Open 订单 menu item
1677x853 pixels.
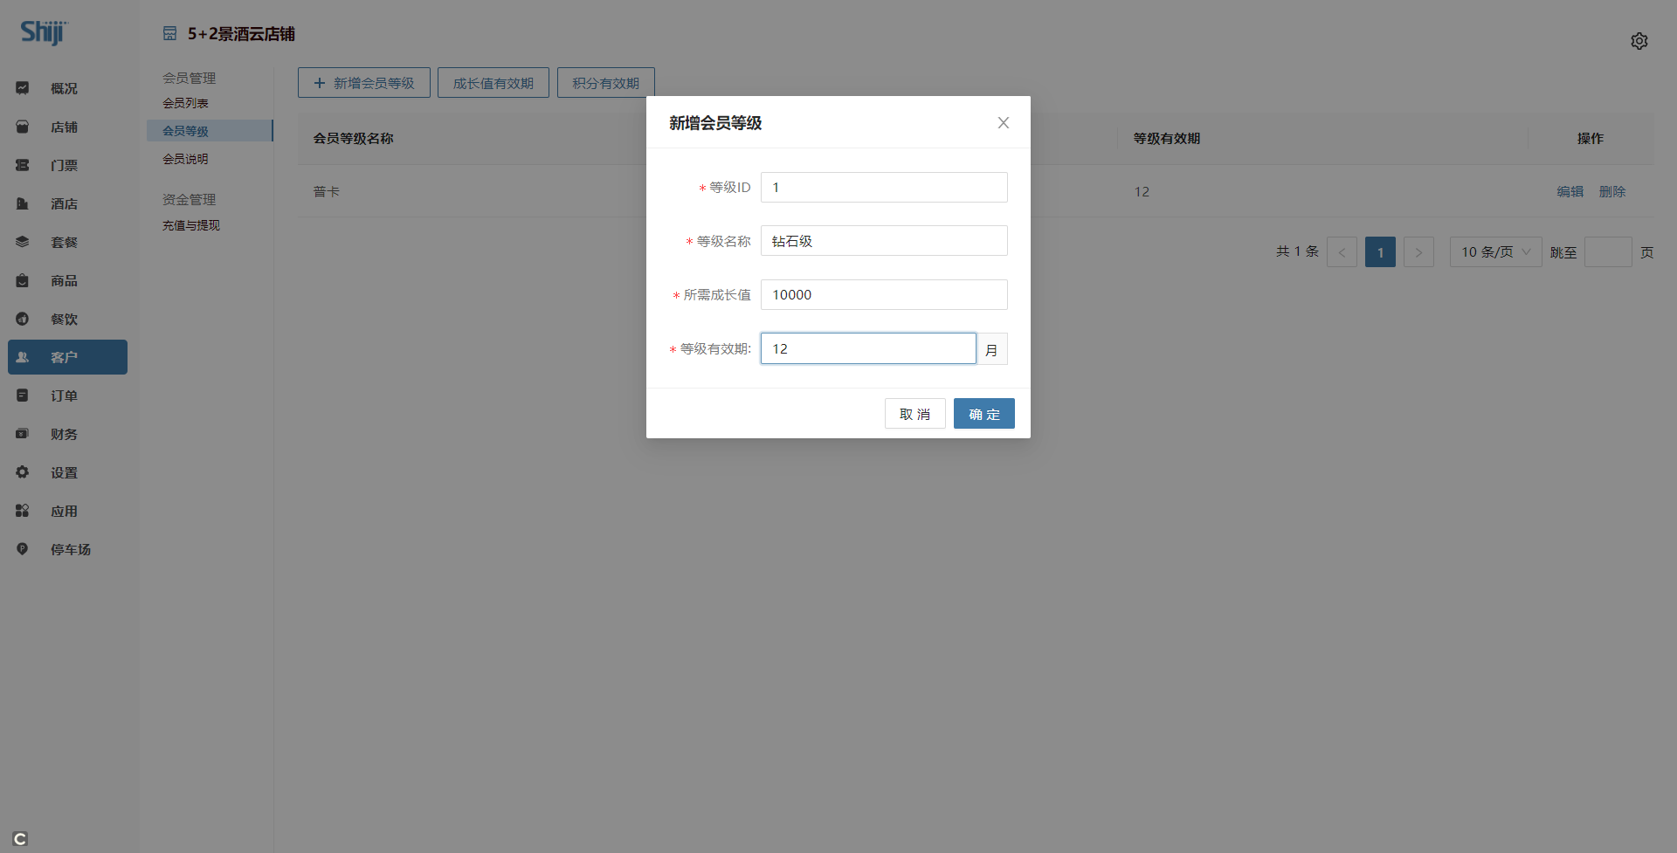(67, 396)
